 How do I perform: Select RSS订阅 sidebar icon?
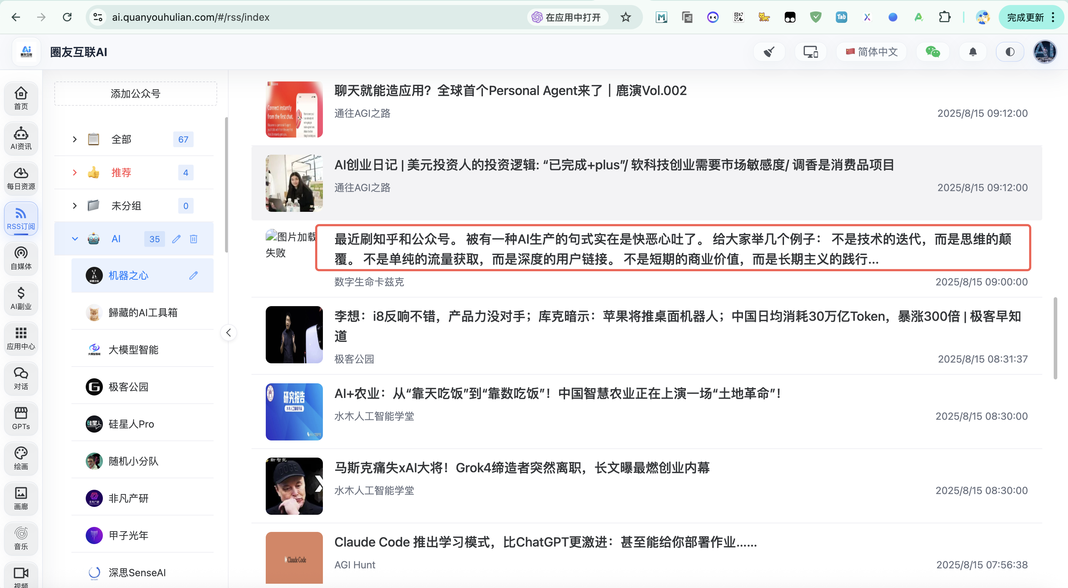pos(21,219)
